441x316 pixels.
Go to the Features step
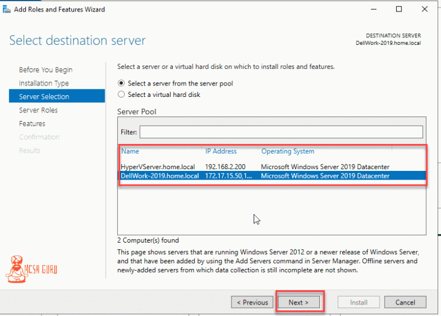pos(32,124)
